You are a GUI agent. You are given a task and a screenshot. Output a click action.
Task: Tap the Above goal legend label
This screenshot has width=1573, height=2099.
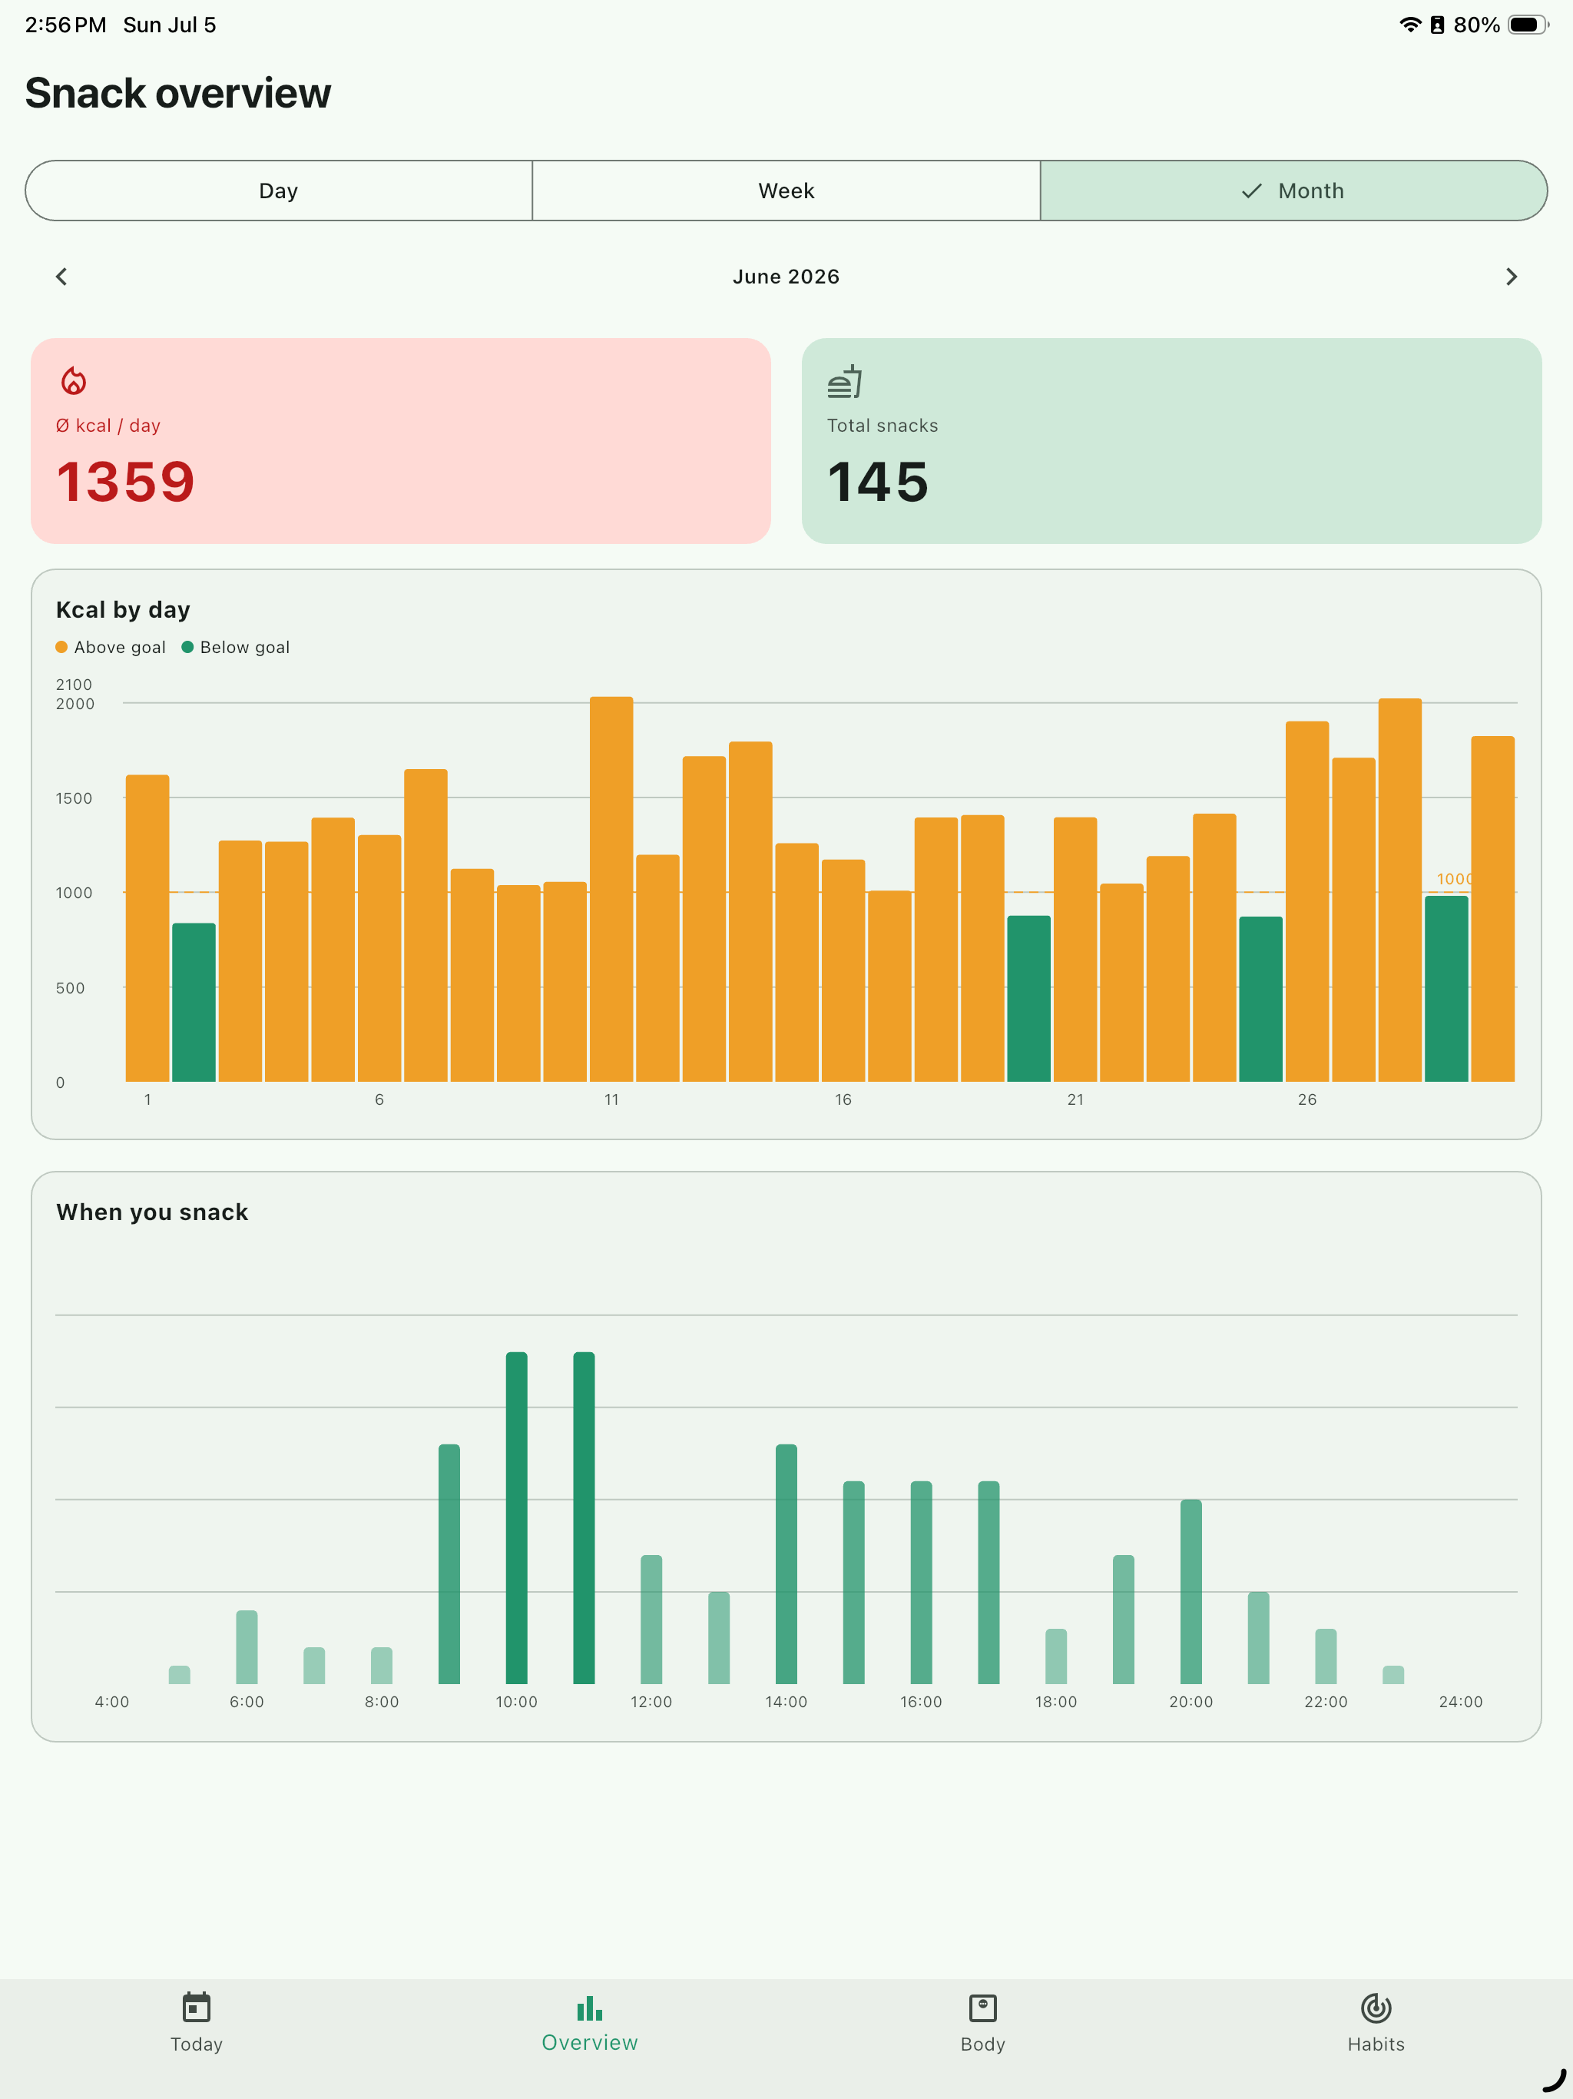(x=120, y=647)
